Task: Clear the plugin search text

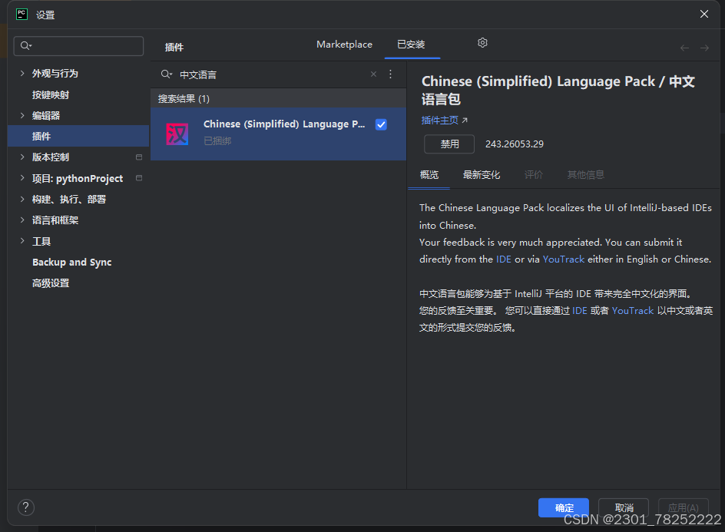Action: tap(373, 74)
